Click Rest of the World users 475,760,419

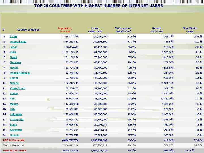coord(100,145)
